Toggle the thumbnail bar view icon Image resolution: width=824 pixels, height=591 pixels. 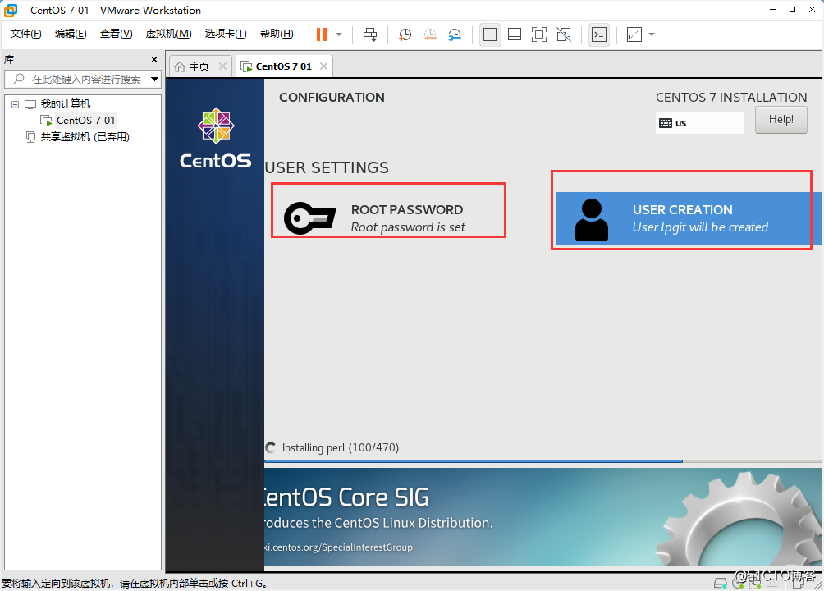tap(515, 34)
